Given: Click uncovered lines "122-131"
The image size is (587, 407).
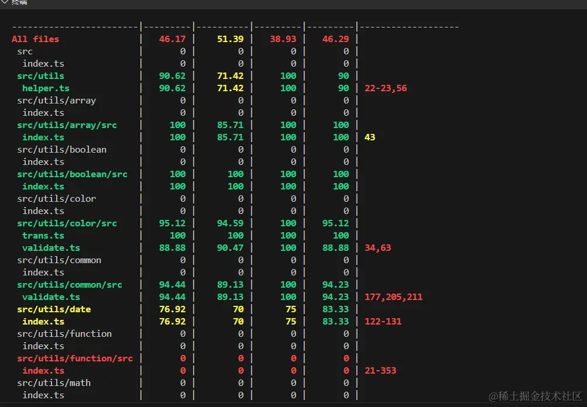Looking at the screenshot, I should click(383, 322).
